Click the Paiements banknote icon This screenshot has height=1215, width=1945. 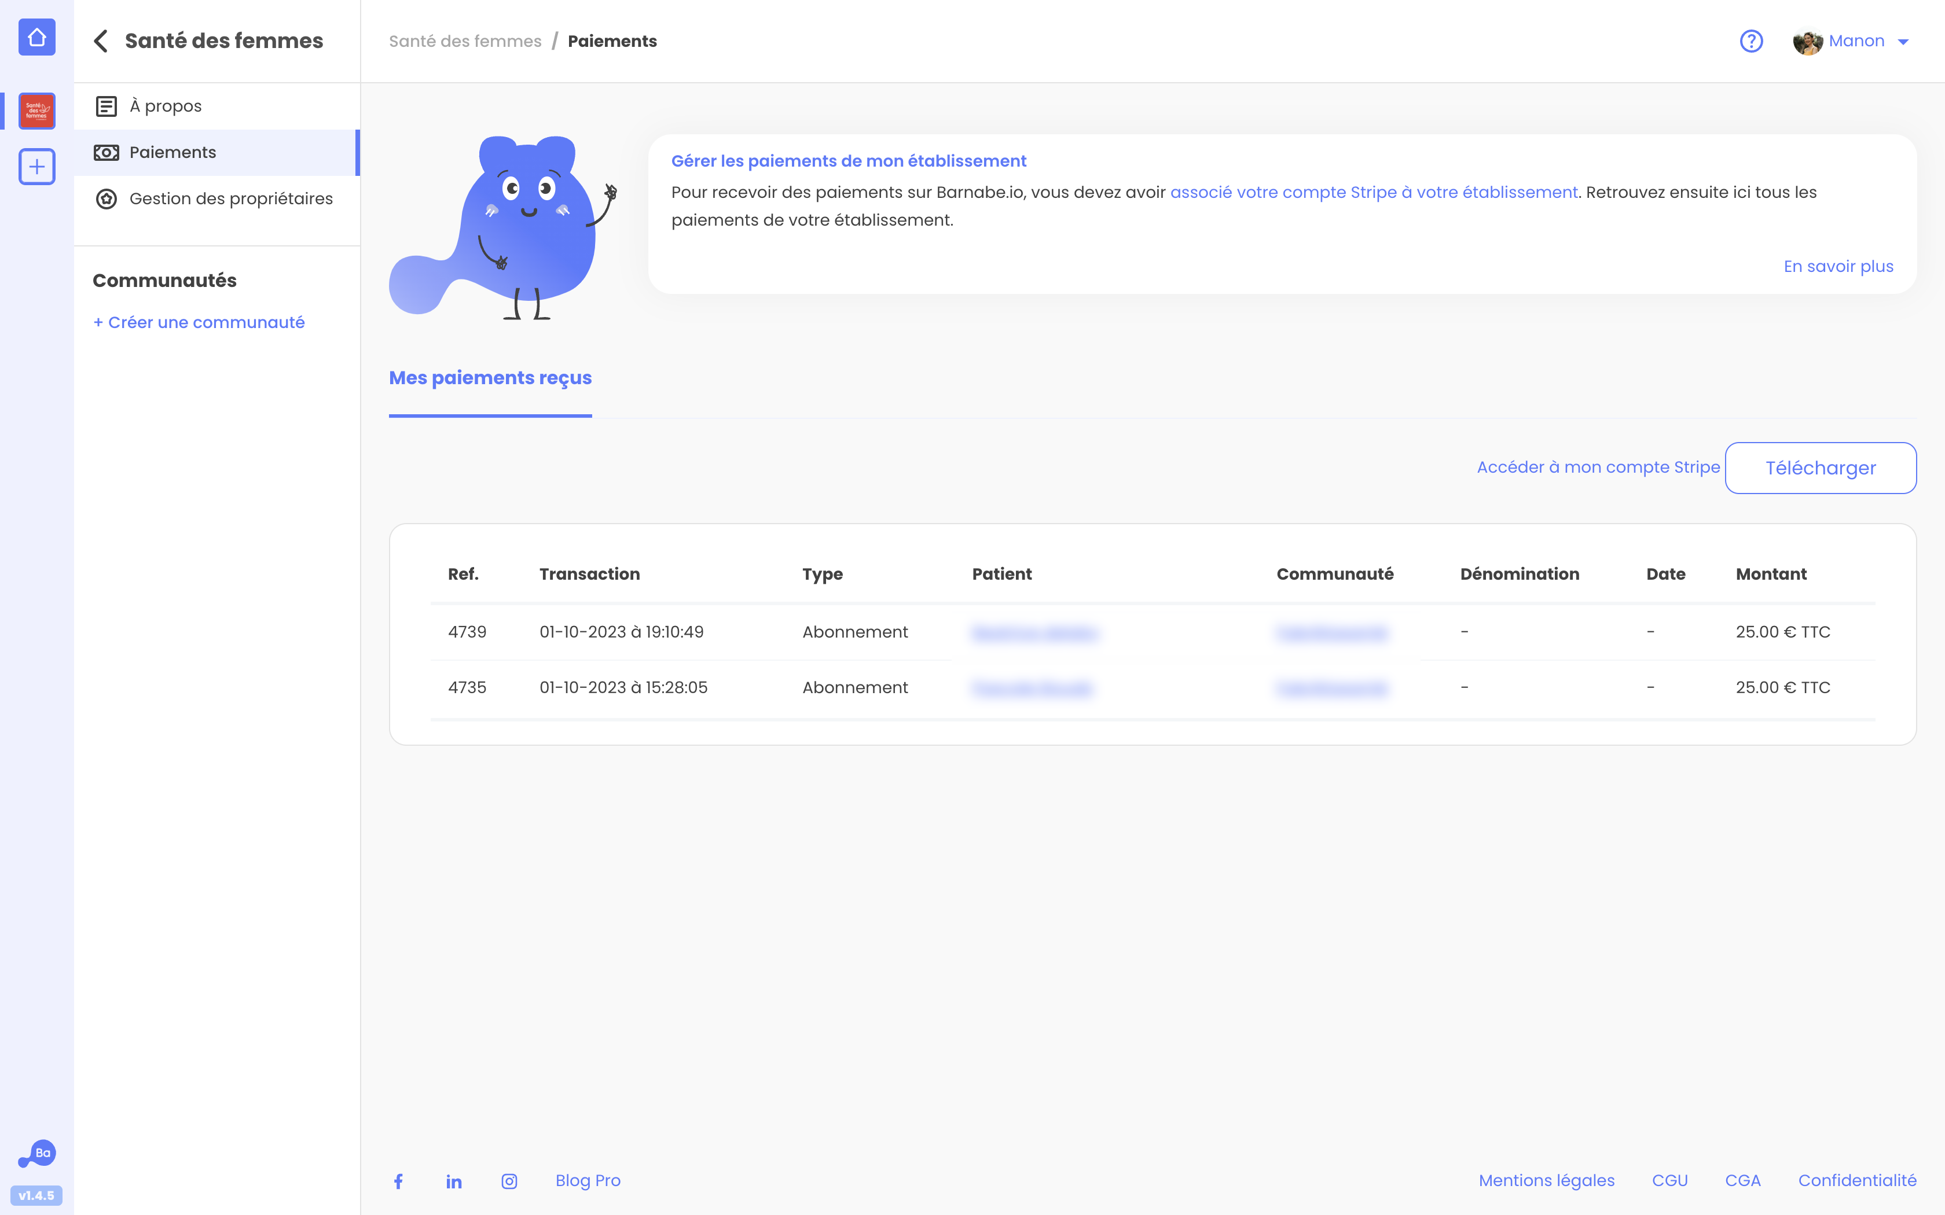coord(106,153)
